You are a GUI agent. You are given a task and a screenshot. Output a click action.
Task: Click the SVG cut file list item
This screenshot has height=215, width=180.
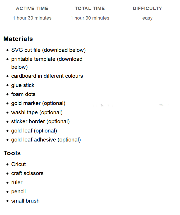click(48, 50)
